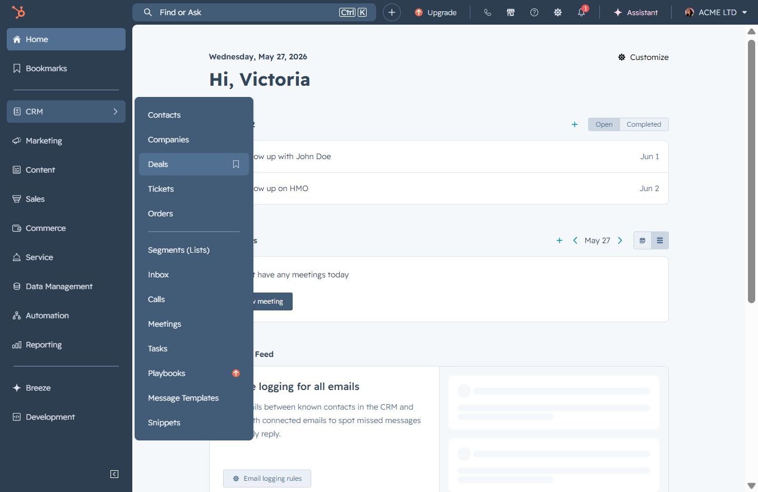The width and height of the screenshot is (758, 492).
Task: Select Companies in the CRM submenu
Action: pyautogui.click(x=194, y=140)
